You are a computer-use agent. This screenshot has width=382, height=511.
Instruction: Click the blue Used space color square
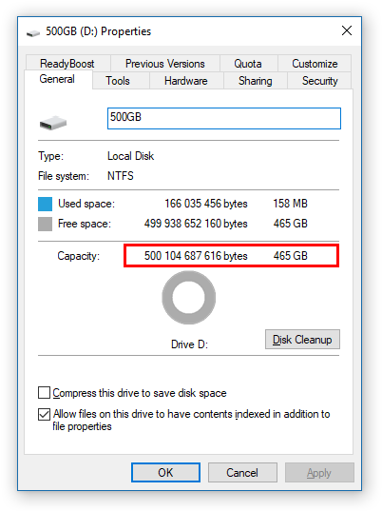[45, 204]
